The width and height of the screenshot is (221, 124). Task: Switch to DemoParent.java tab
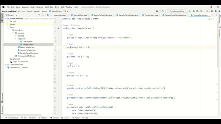[151, 15]
